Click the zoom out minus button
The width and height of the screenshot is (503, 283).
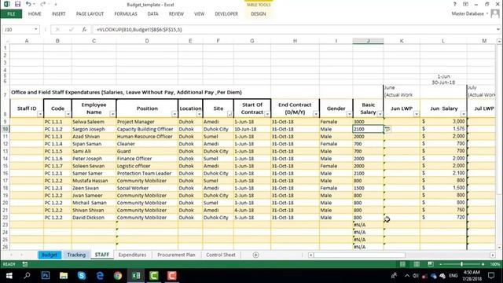coord(441,264)
